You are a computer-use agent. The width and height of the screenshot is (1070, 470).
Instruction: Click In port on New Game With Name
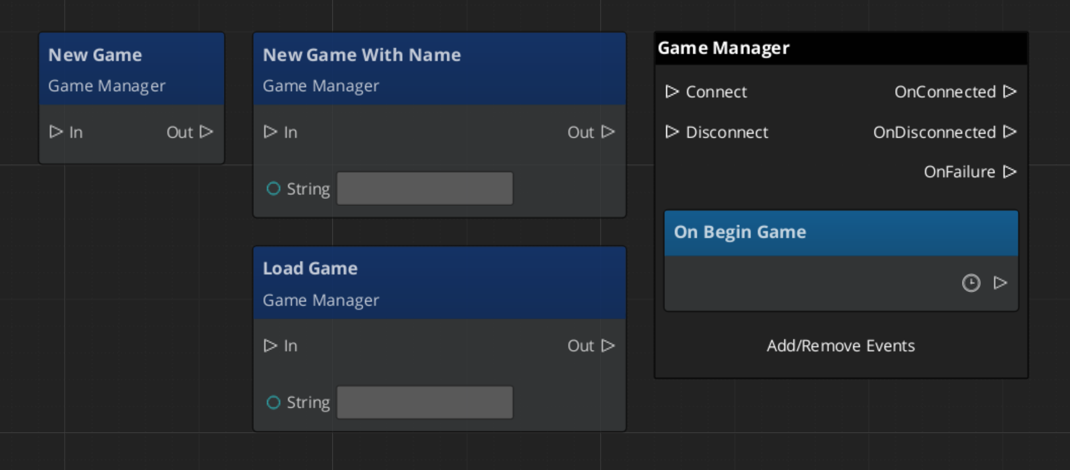tap(270, 132)
